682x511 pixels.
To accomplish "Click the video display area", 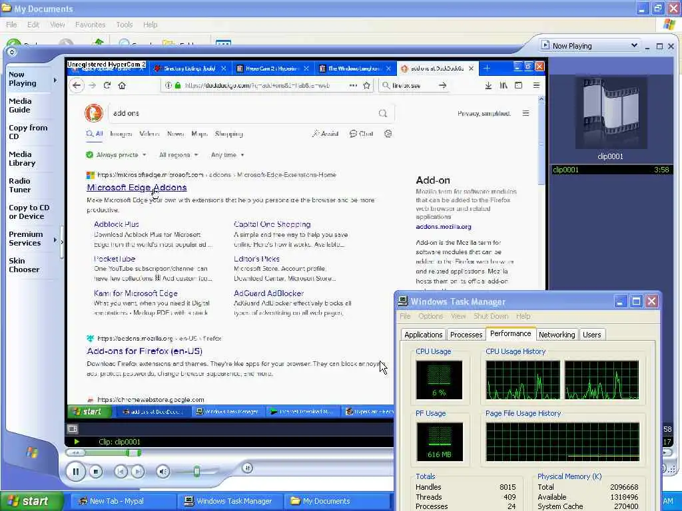I will click(306, 239).
